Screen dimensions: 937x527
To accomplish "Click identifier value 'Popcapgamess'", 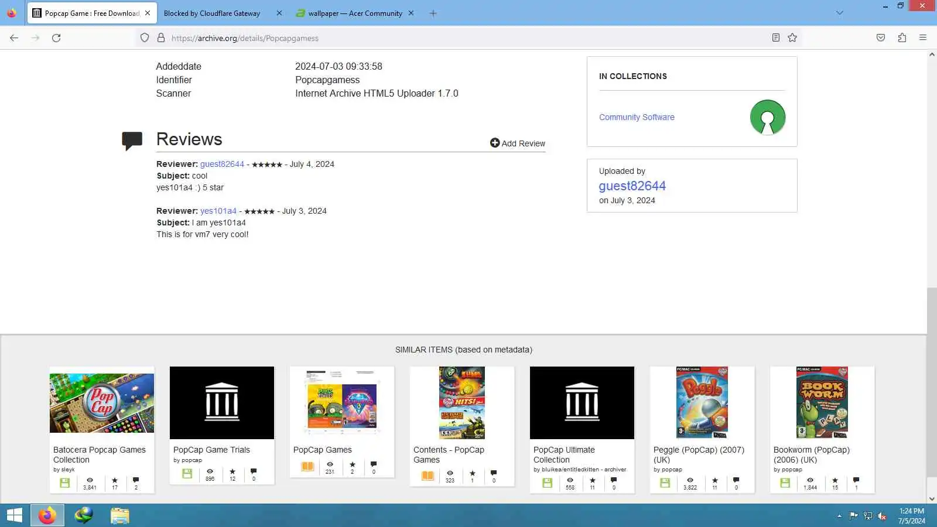I will [327, 80].
